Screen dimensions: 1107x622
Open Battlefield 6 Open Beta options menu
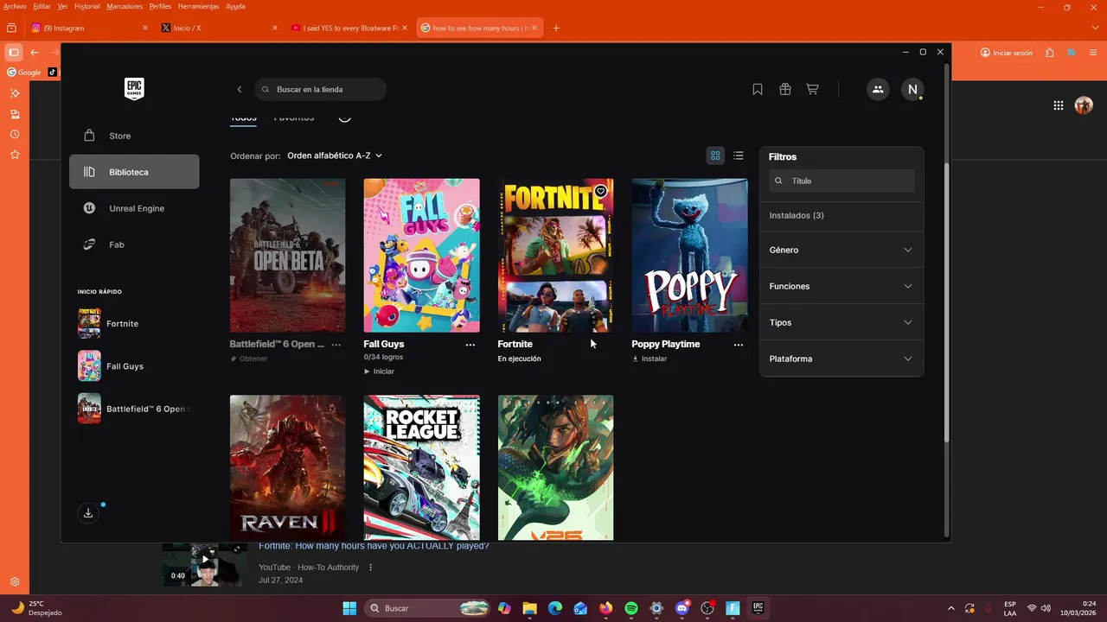[x=336, y=344]
